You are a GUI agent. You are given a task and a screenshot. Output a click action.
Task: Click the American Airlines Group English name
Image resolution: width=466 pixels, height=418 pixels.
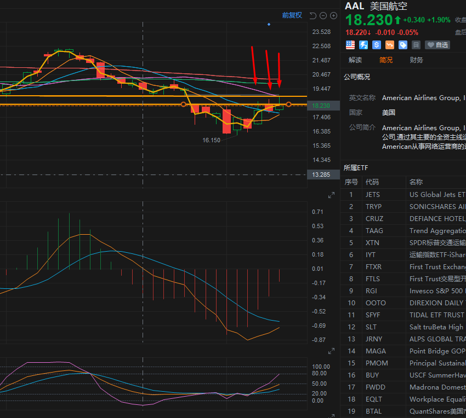coord(424,98)
